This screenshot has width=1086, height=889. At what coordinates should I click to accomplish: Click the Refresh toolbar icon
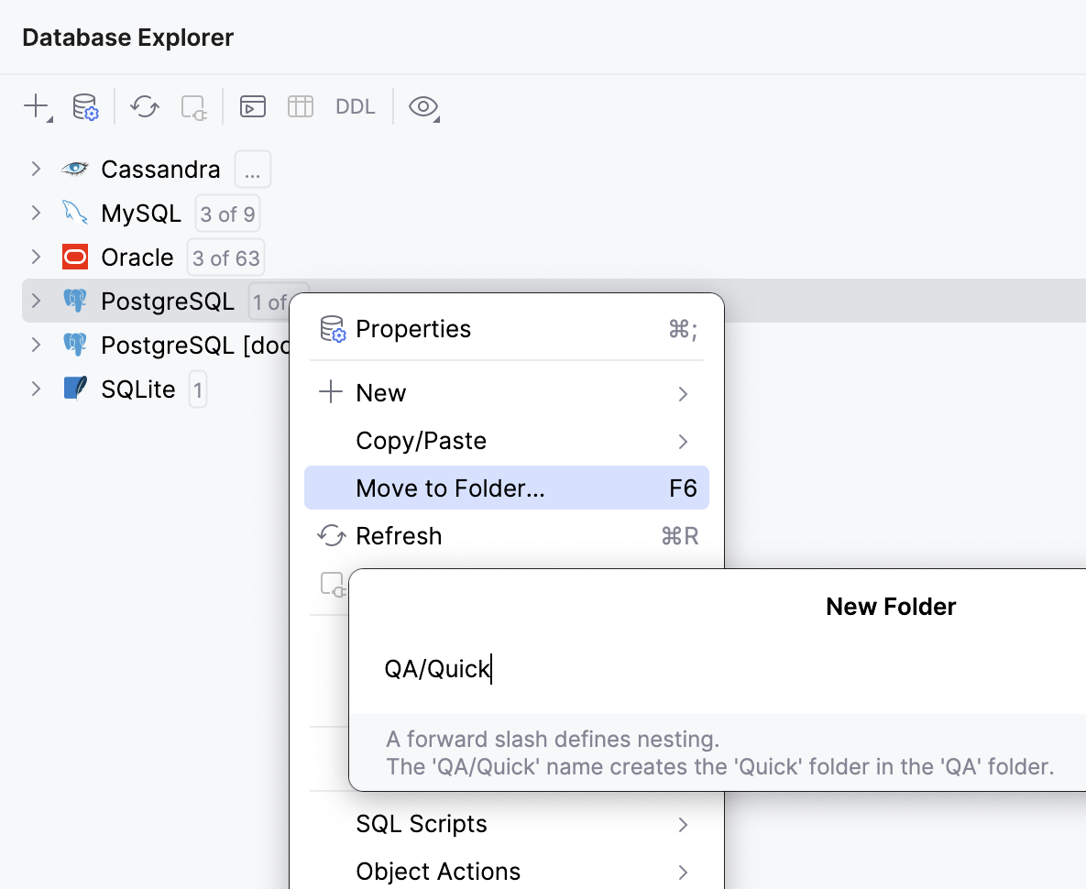coord(145,106)
